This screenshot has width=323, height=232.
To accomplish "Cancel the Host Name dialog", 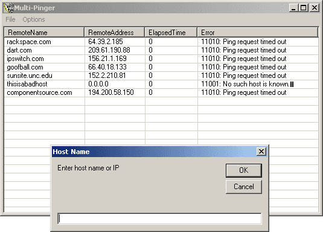I will point(244,187).
